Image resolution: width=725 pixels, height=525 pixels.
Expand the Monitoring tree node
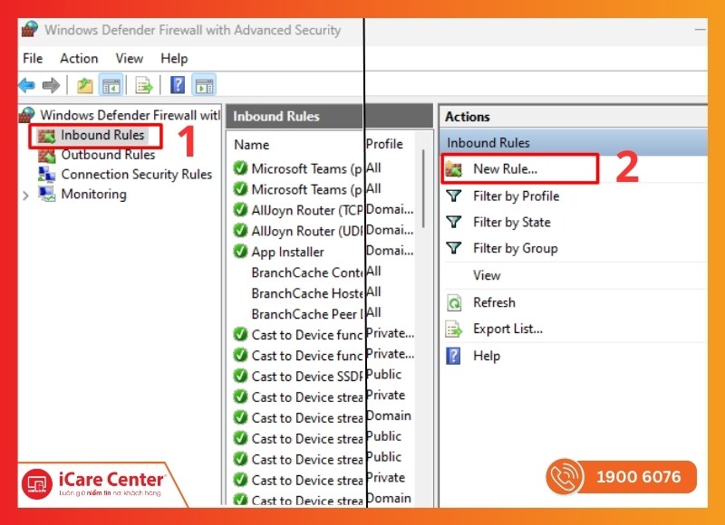pyautogui.click(x=26, y=196)
